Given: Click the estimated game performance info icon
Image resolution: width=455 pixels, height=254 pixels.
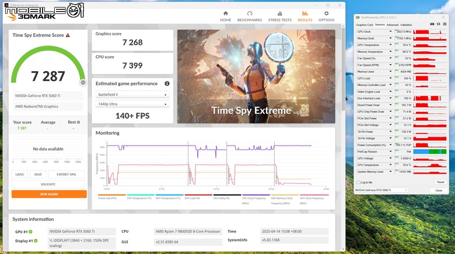Looking at the screenshot, I should [167, 83].
